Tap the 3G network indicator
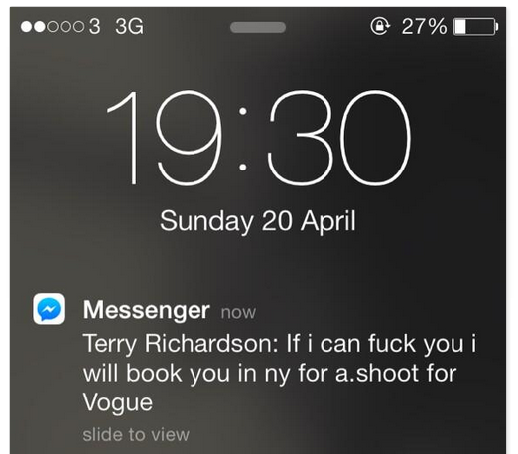Screen dimensions: 518x454 point(130,26)
